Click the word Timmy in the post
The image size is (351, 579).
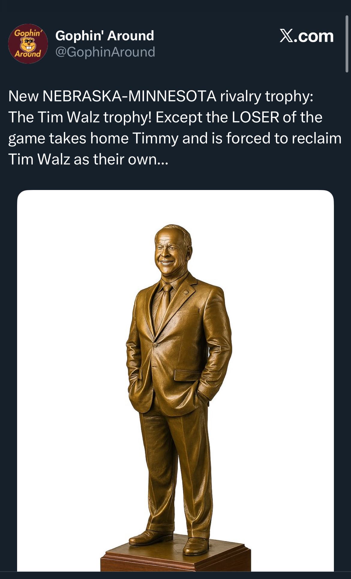pos(155,138)
